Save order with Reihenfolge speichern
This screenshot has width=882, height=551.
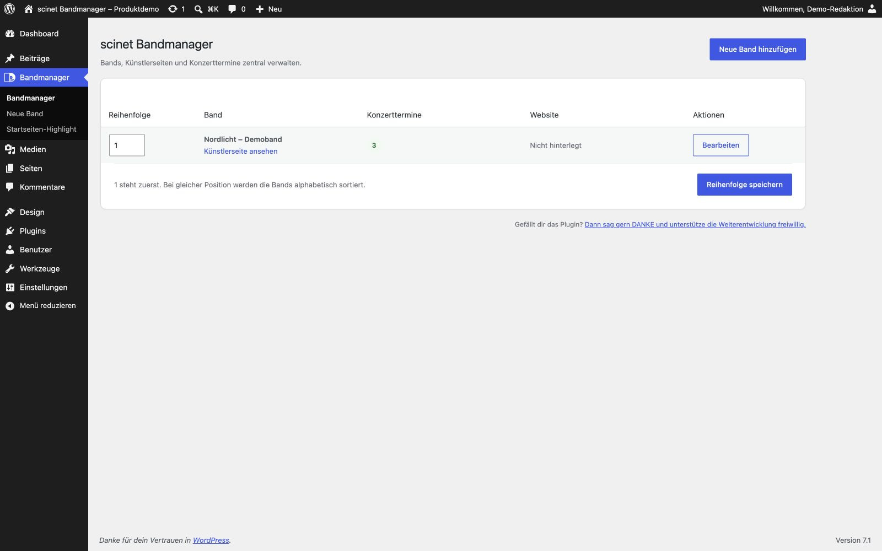click(744, 185)
